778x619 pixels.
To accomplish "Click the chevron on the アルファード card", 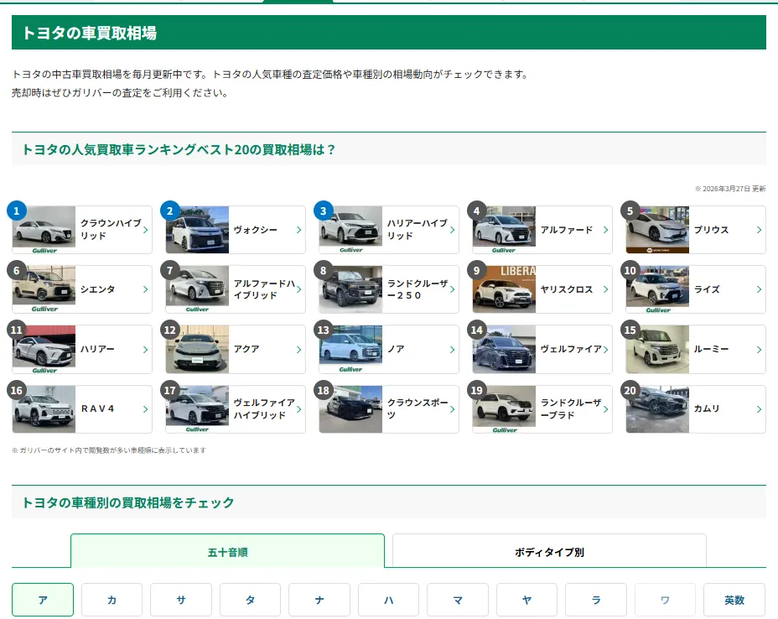I will click(x=606, y=230).
